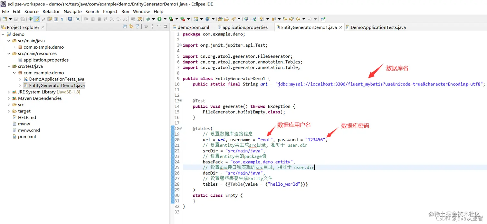The image size is (487, 224).
Task: Click the Save icon in the toolbar
Action: click(x=16, y=19)
